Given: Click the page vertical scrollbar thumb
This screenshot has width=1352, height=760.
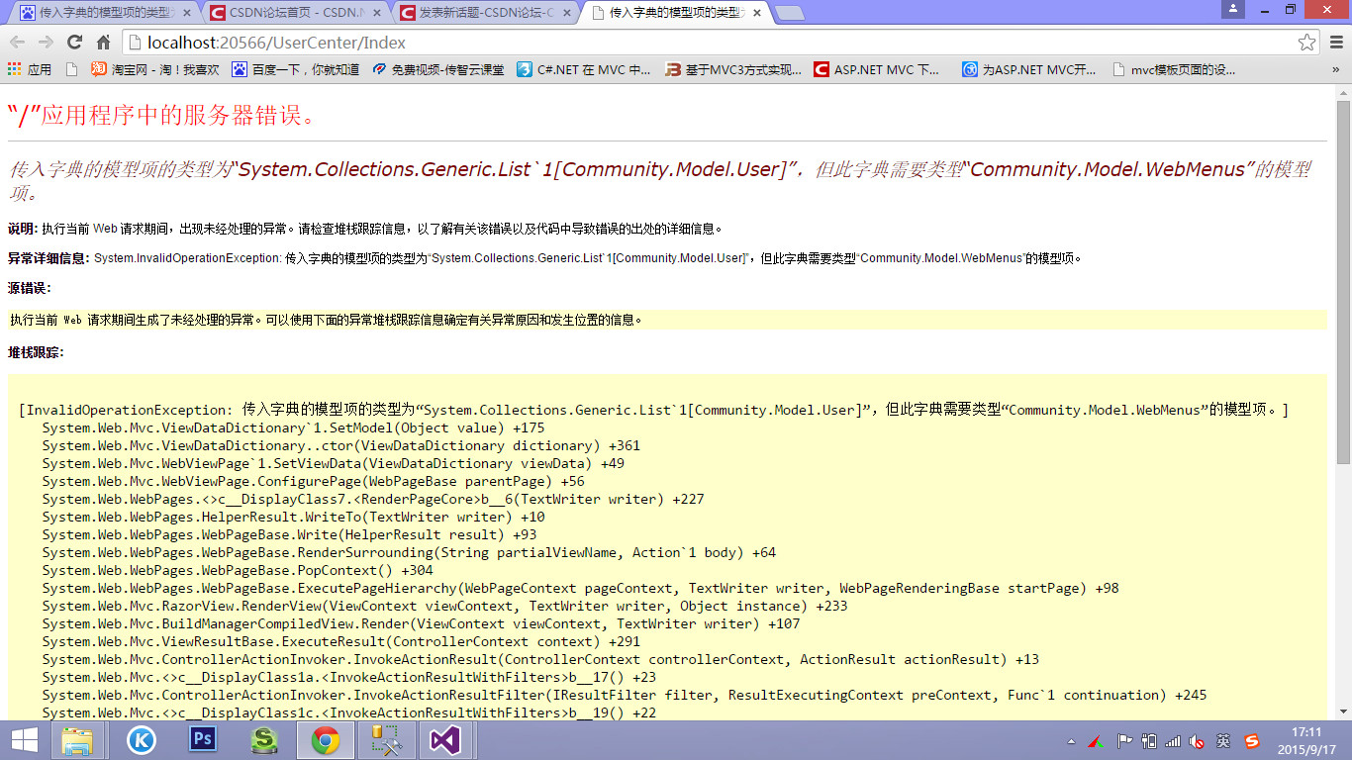Looking at the screenshot, I should point(1343,282).
